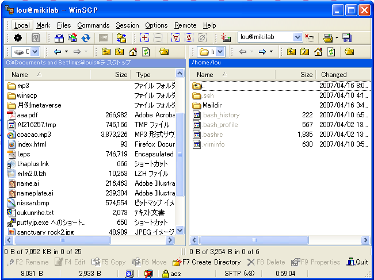Viewport: 374px width, 280px height.
Task: Click F7 Create Directory button
Action: 207,262
